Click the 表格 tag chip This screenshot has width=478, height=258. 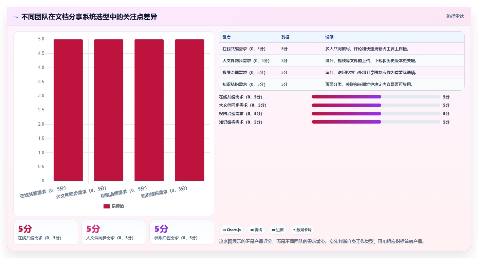pos(256,230)
